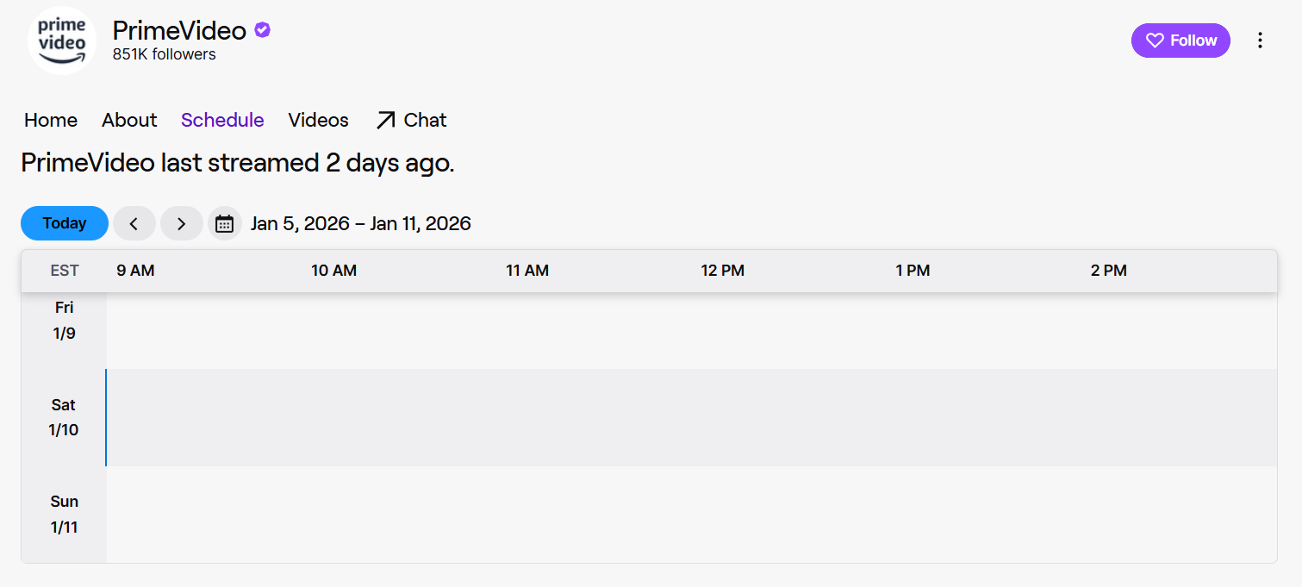Open the Videos tab
Screen dimensions: 1302x587
[318, 121]
